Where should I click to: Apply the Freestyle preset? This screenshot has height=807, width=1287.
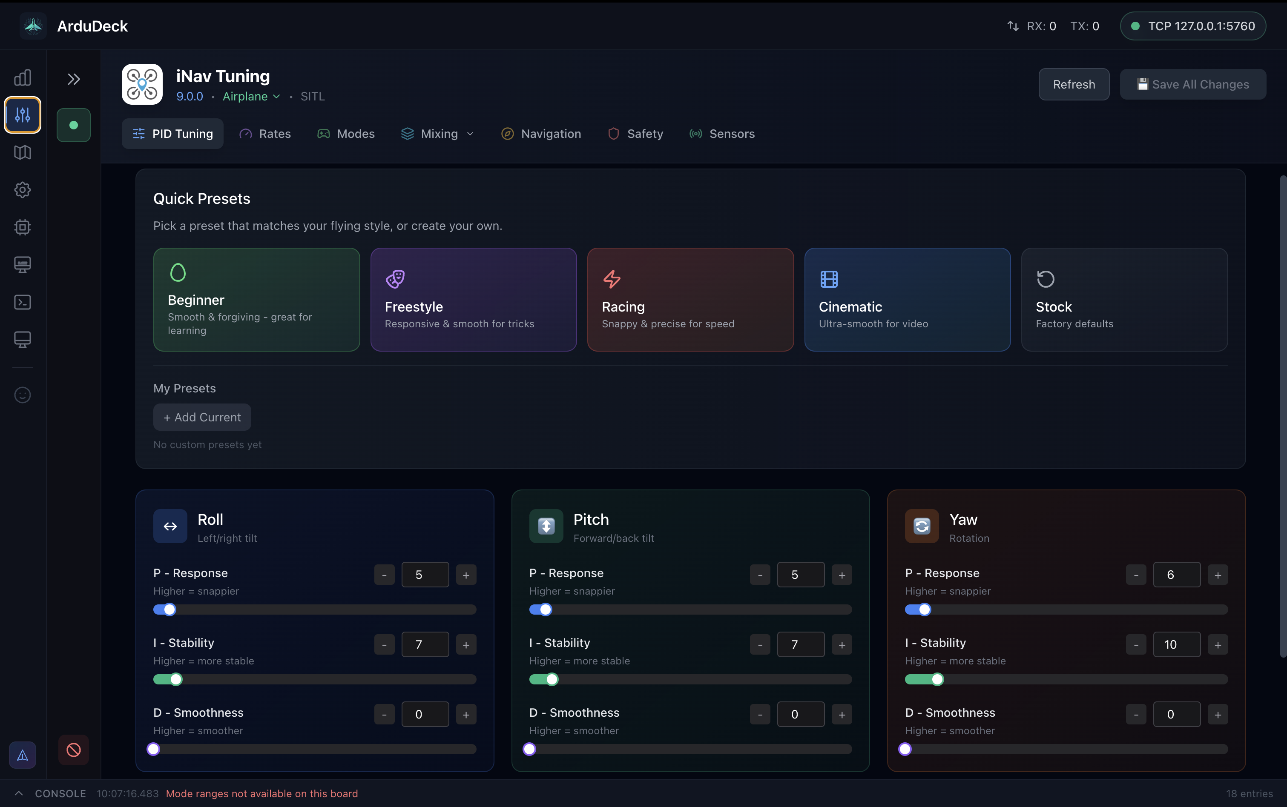click(473, 299)
